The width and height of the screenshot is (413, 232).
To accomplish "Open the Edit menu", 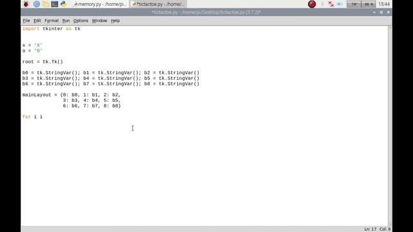I will point(37,21).
